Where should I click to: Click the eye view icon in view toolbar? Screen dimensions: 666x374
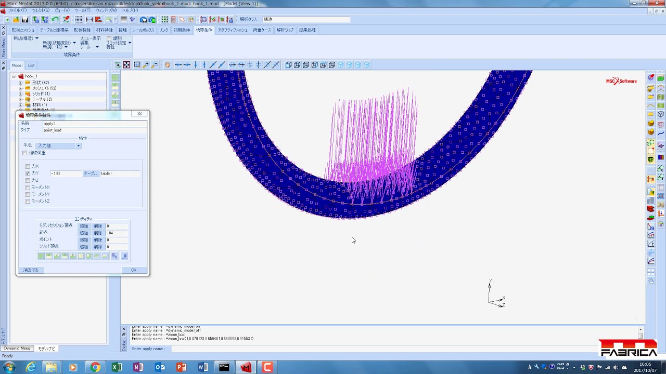tap(118, 65)
